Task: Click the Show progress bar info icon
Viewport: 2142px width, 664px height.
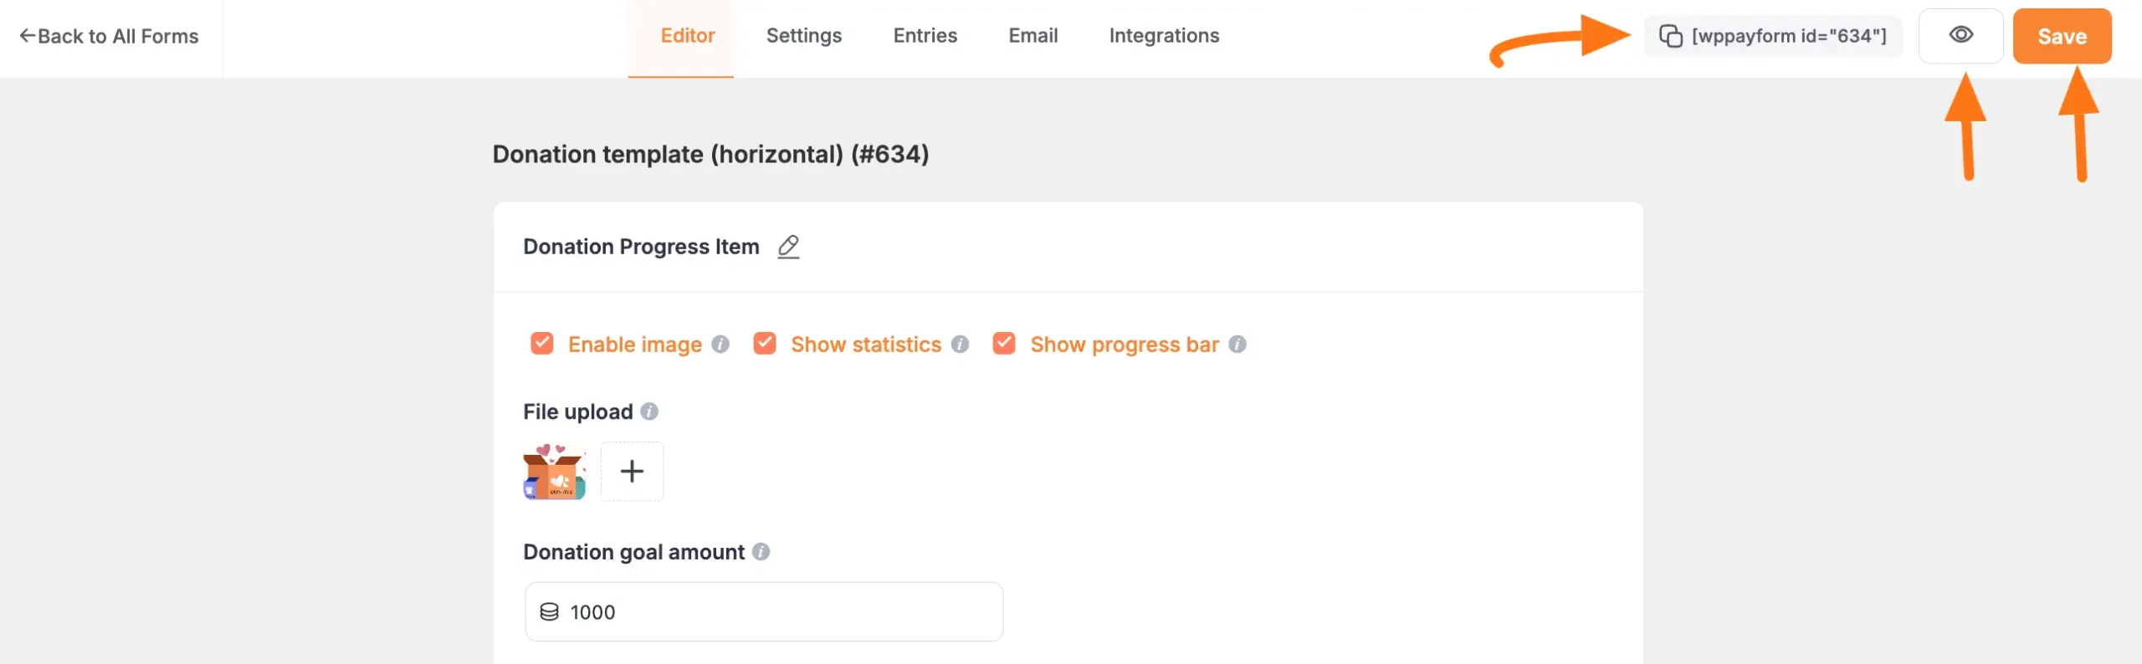Action: [x=1238, y=344]
